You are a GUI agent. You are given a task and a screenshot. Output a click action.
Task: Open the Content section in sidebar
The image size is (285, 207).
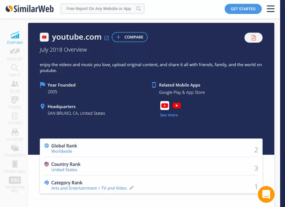click(15, 118)
